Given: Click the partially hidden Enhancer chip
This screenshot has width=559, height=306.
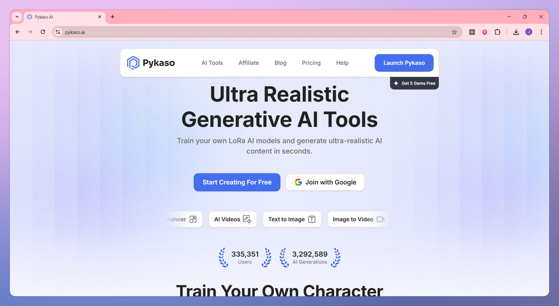Looking at the screenshot, I should click(184, 219).
